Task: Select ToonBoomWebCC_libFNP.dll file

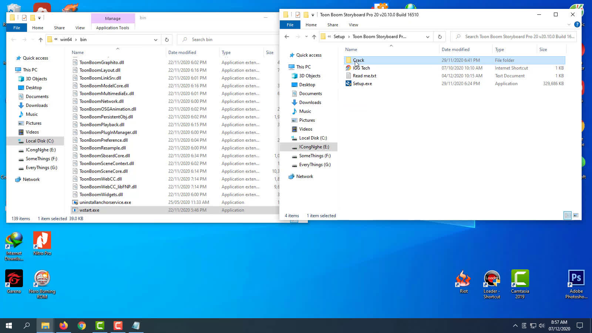Action: [108, 187]
